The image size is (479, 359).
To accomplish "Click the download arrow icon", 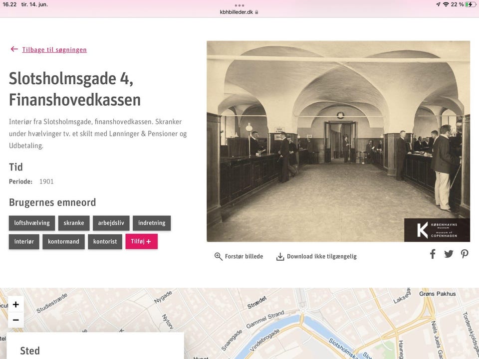I will click(280, 256).
